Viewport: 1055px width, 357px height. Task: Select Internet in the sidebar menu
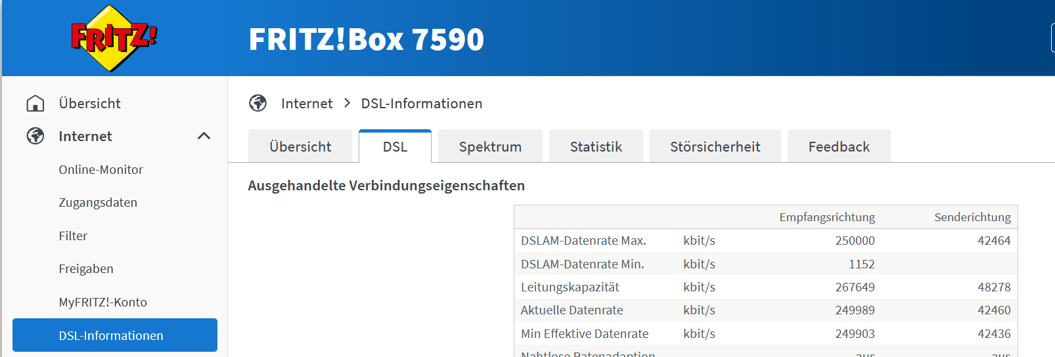point(85,136)
